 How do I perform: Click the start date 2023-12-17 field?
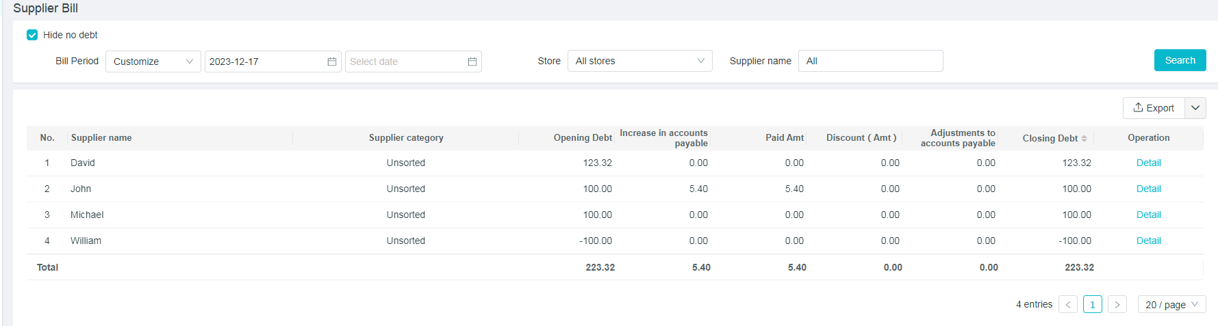point(264,62)
